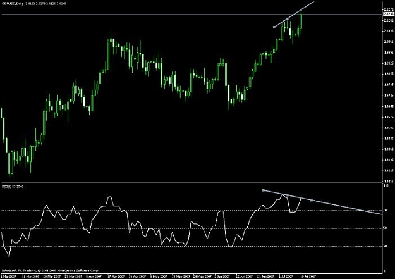Click the 21 Jun 2007 date label

(266, 276)
